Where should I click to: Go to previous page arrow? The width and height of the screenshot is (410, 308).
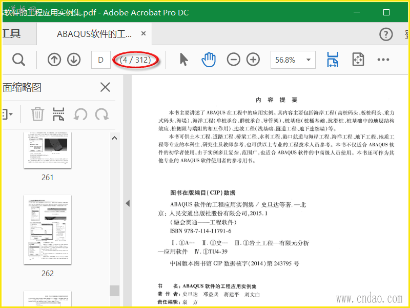tap(54, 60)
